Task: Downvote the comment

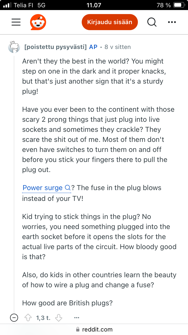Action: pyautogui.click(x=58, y=318)
